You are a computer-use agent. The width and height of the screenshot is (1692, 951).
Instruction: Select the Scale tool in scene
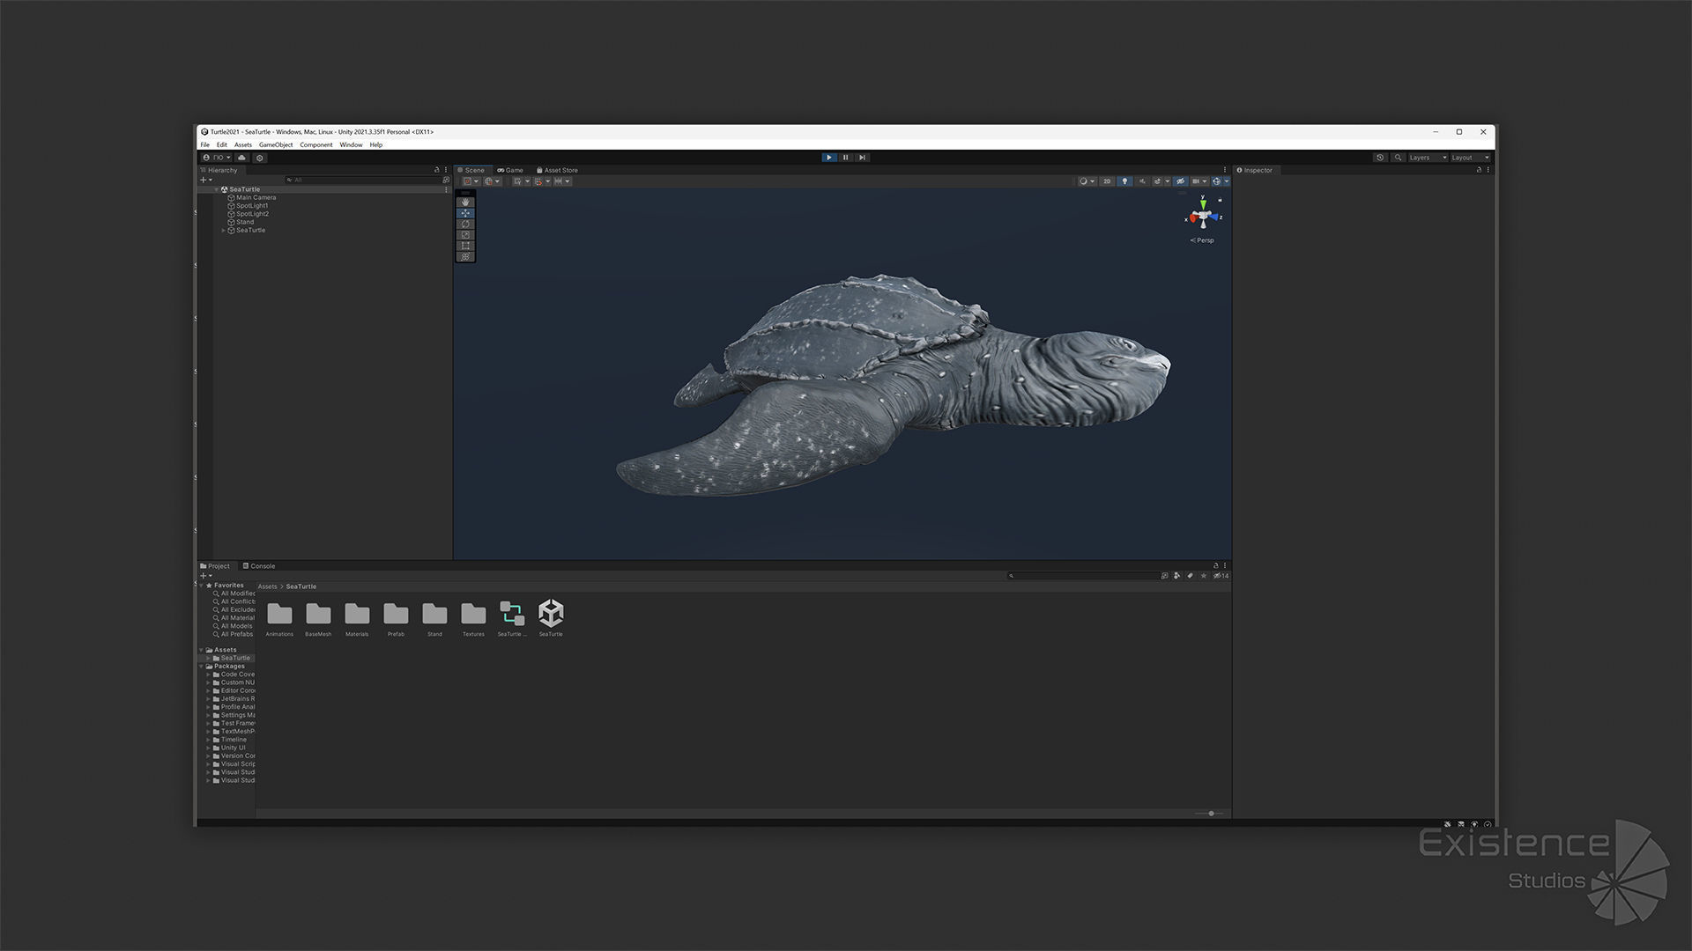click(x=465, y=235)
